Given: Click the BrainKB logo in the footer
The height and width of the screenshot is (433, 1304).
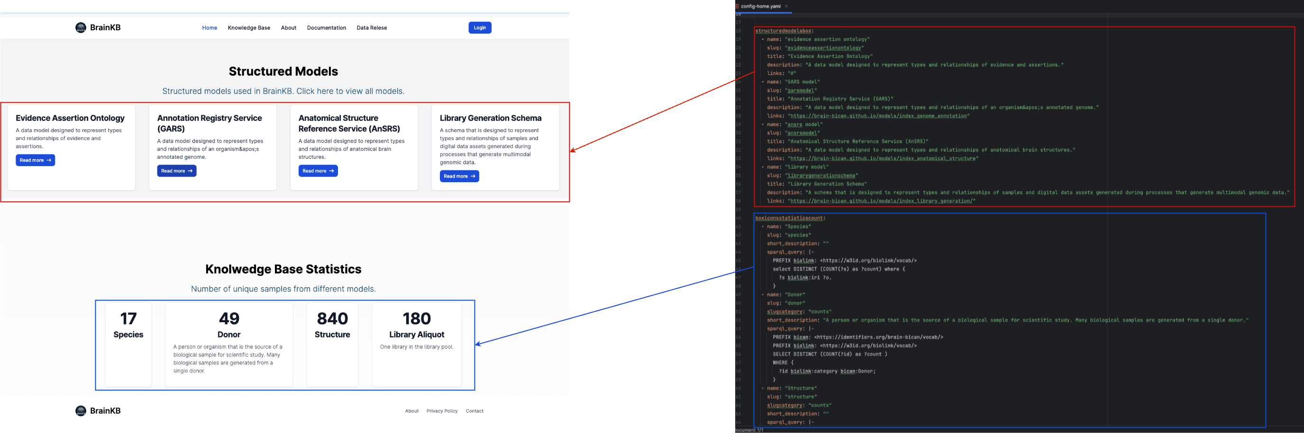Looking at the screenshot, I should click(98, 411).
